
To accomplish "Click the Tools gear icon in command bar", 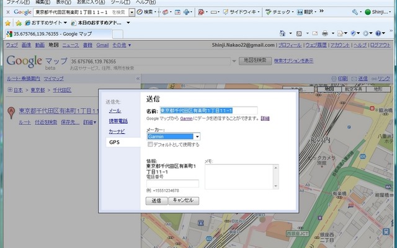I will coord(365,33).
